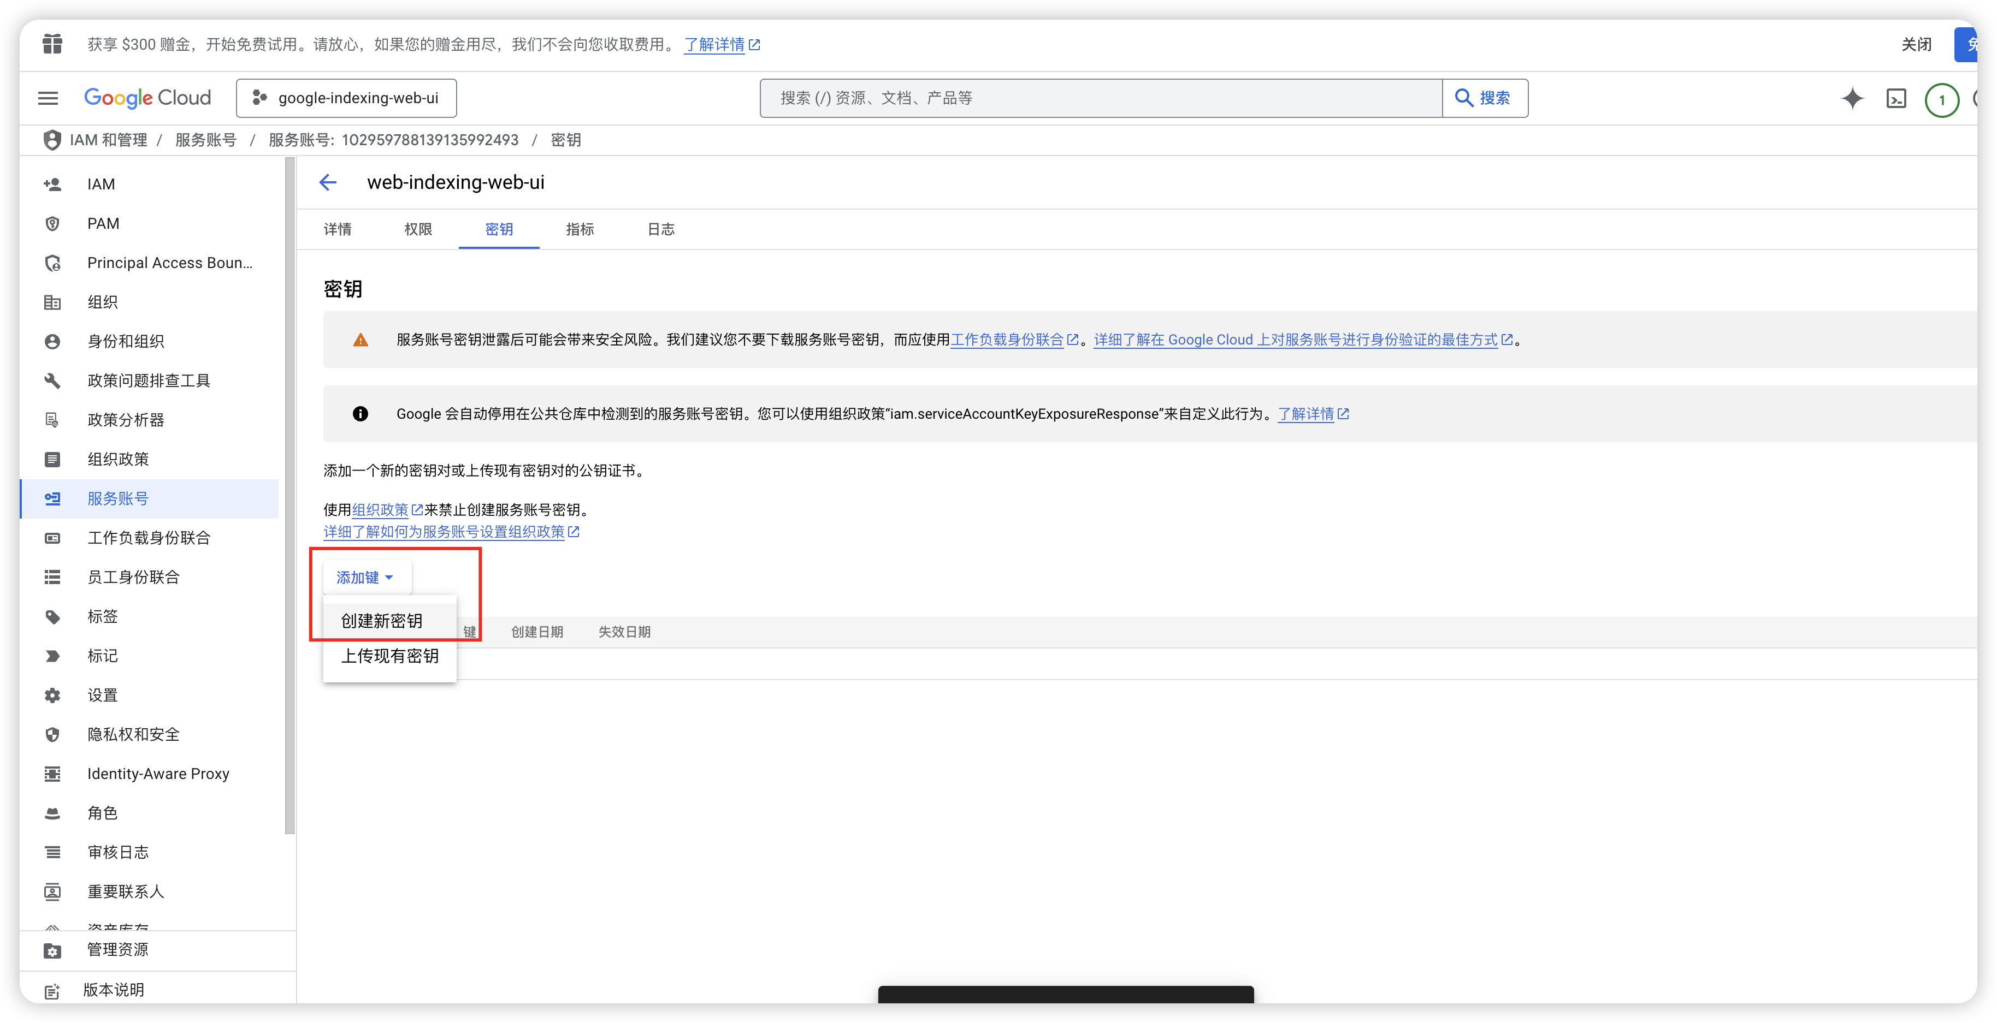Go to IAM 和管理 breadcrumb
Viewport: 1997px width, 1023px height.
point(108,140)
